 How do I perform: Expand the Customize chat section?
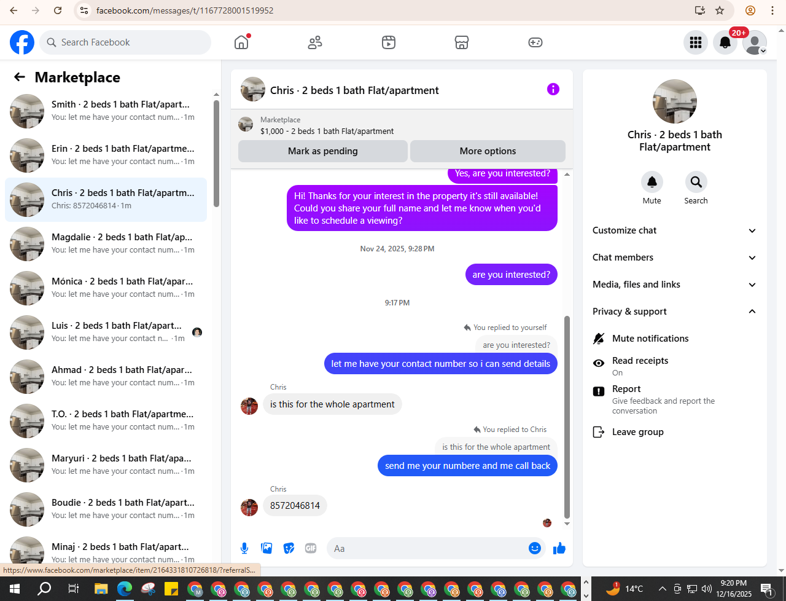[x=674, y=230]
